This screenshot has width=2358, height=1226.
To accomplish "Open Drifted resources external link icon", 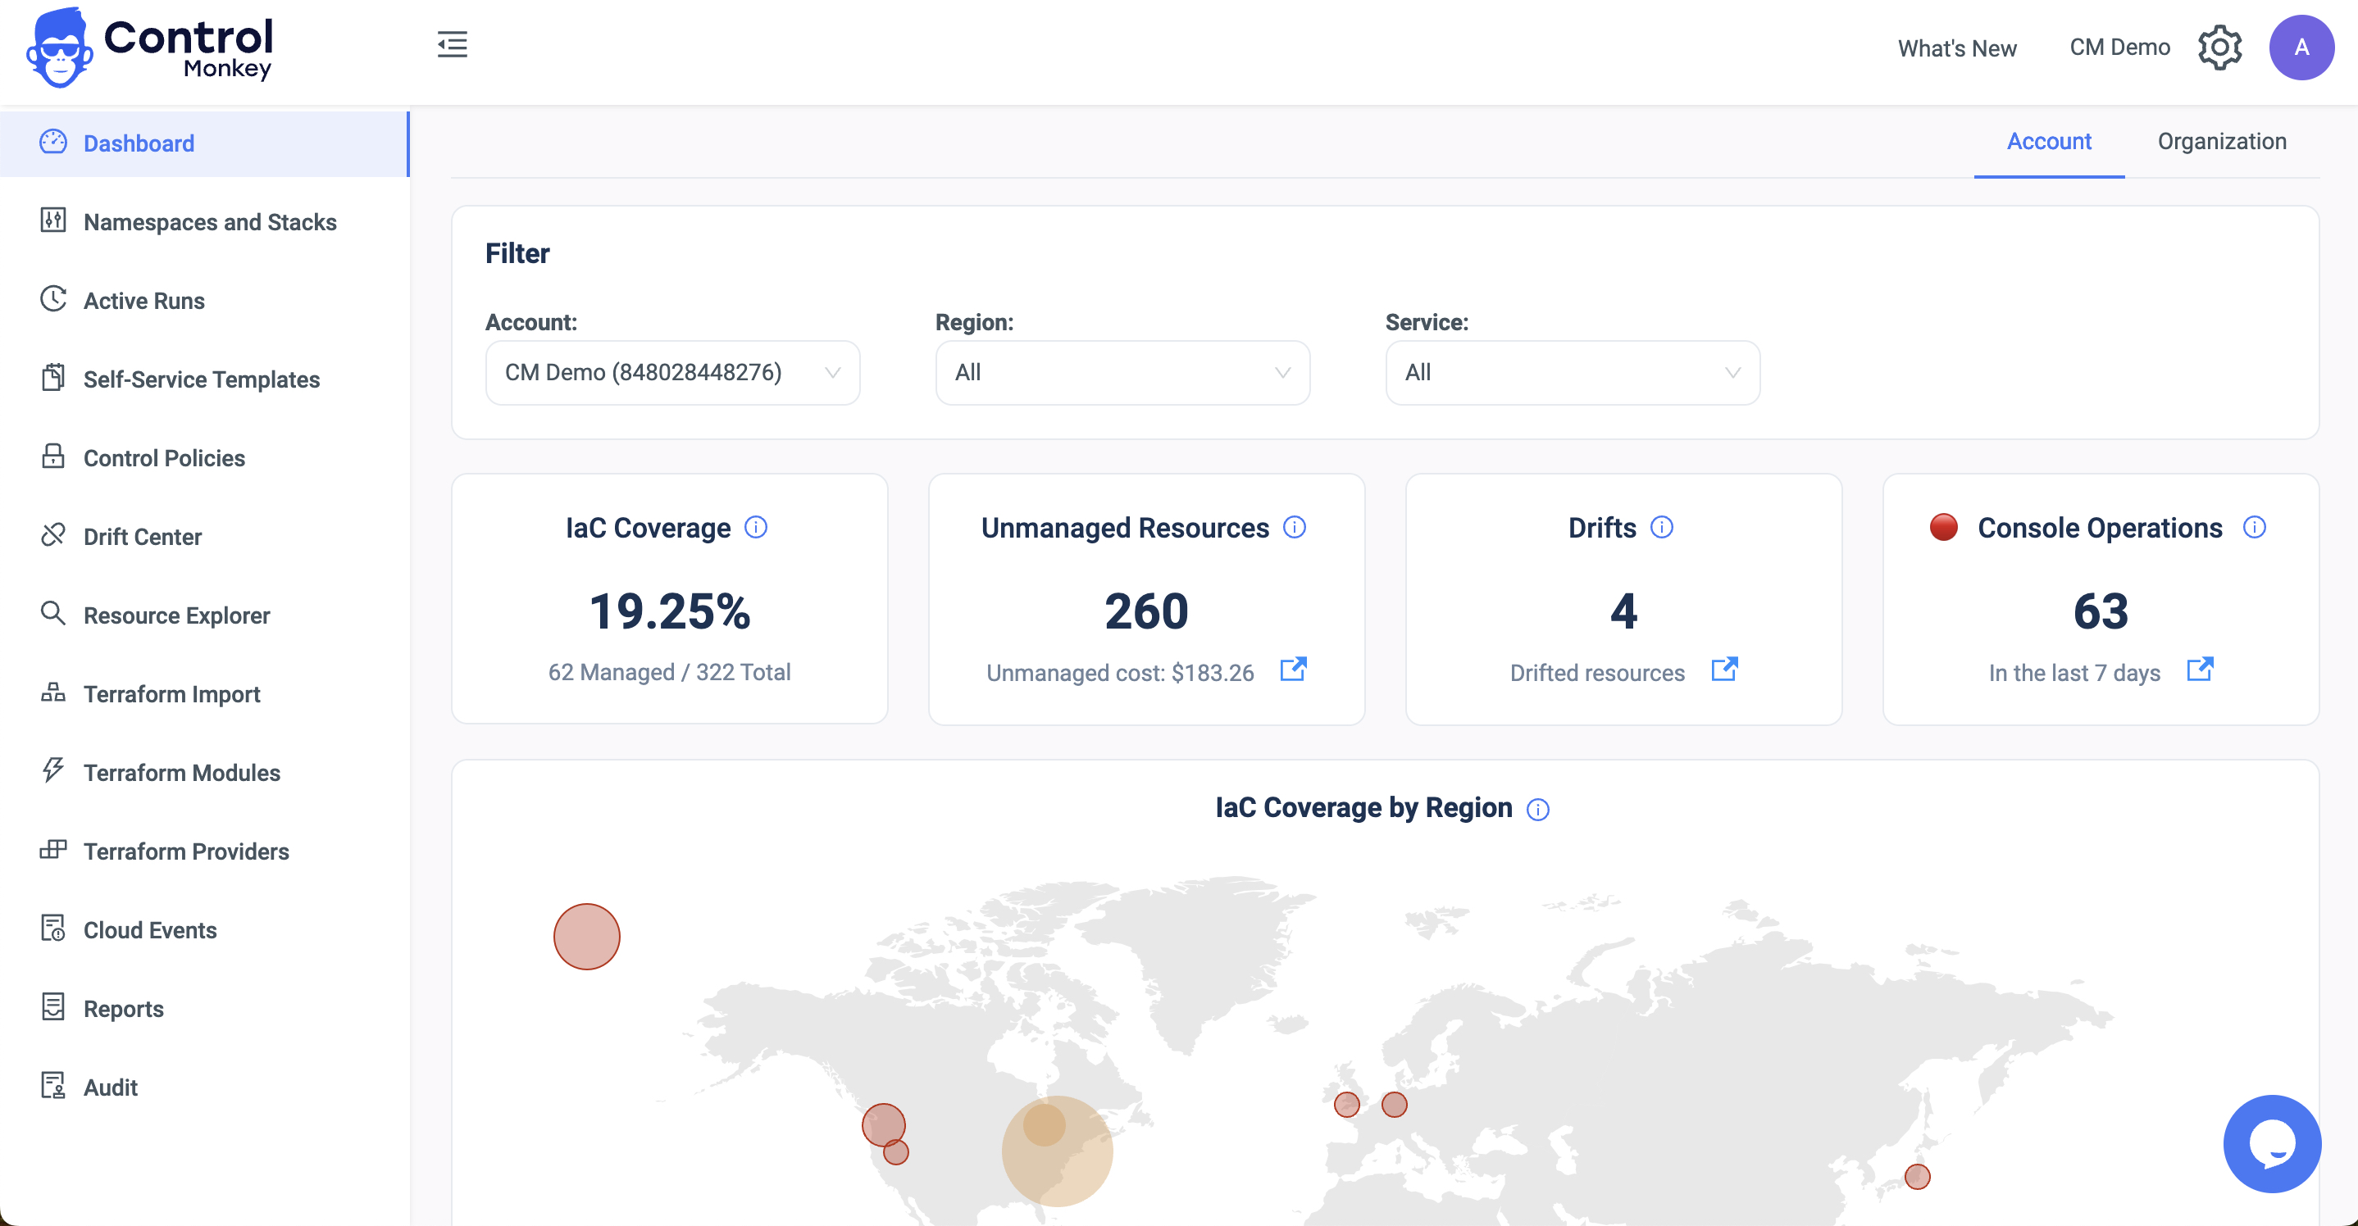I will coord(1723,670).
